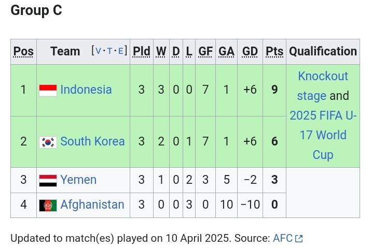
Task: Open the AFC source link
Action: coord(283,238)
